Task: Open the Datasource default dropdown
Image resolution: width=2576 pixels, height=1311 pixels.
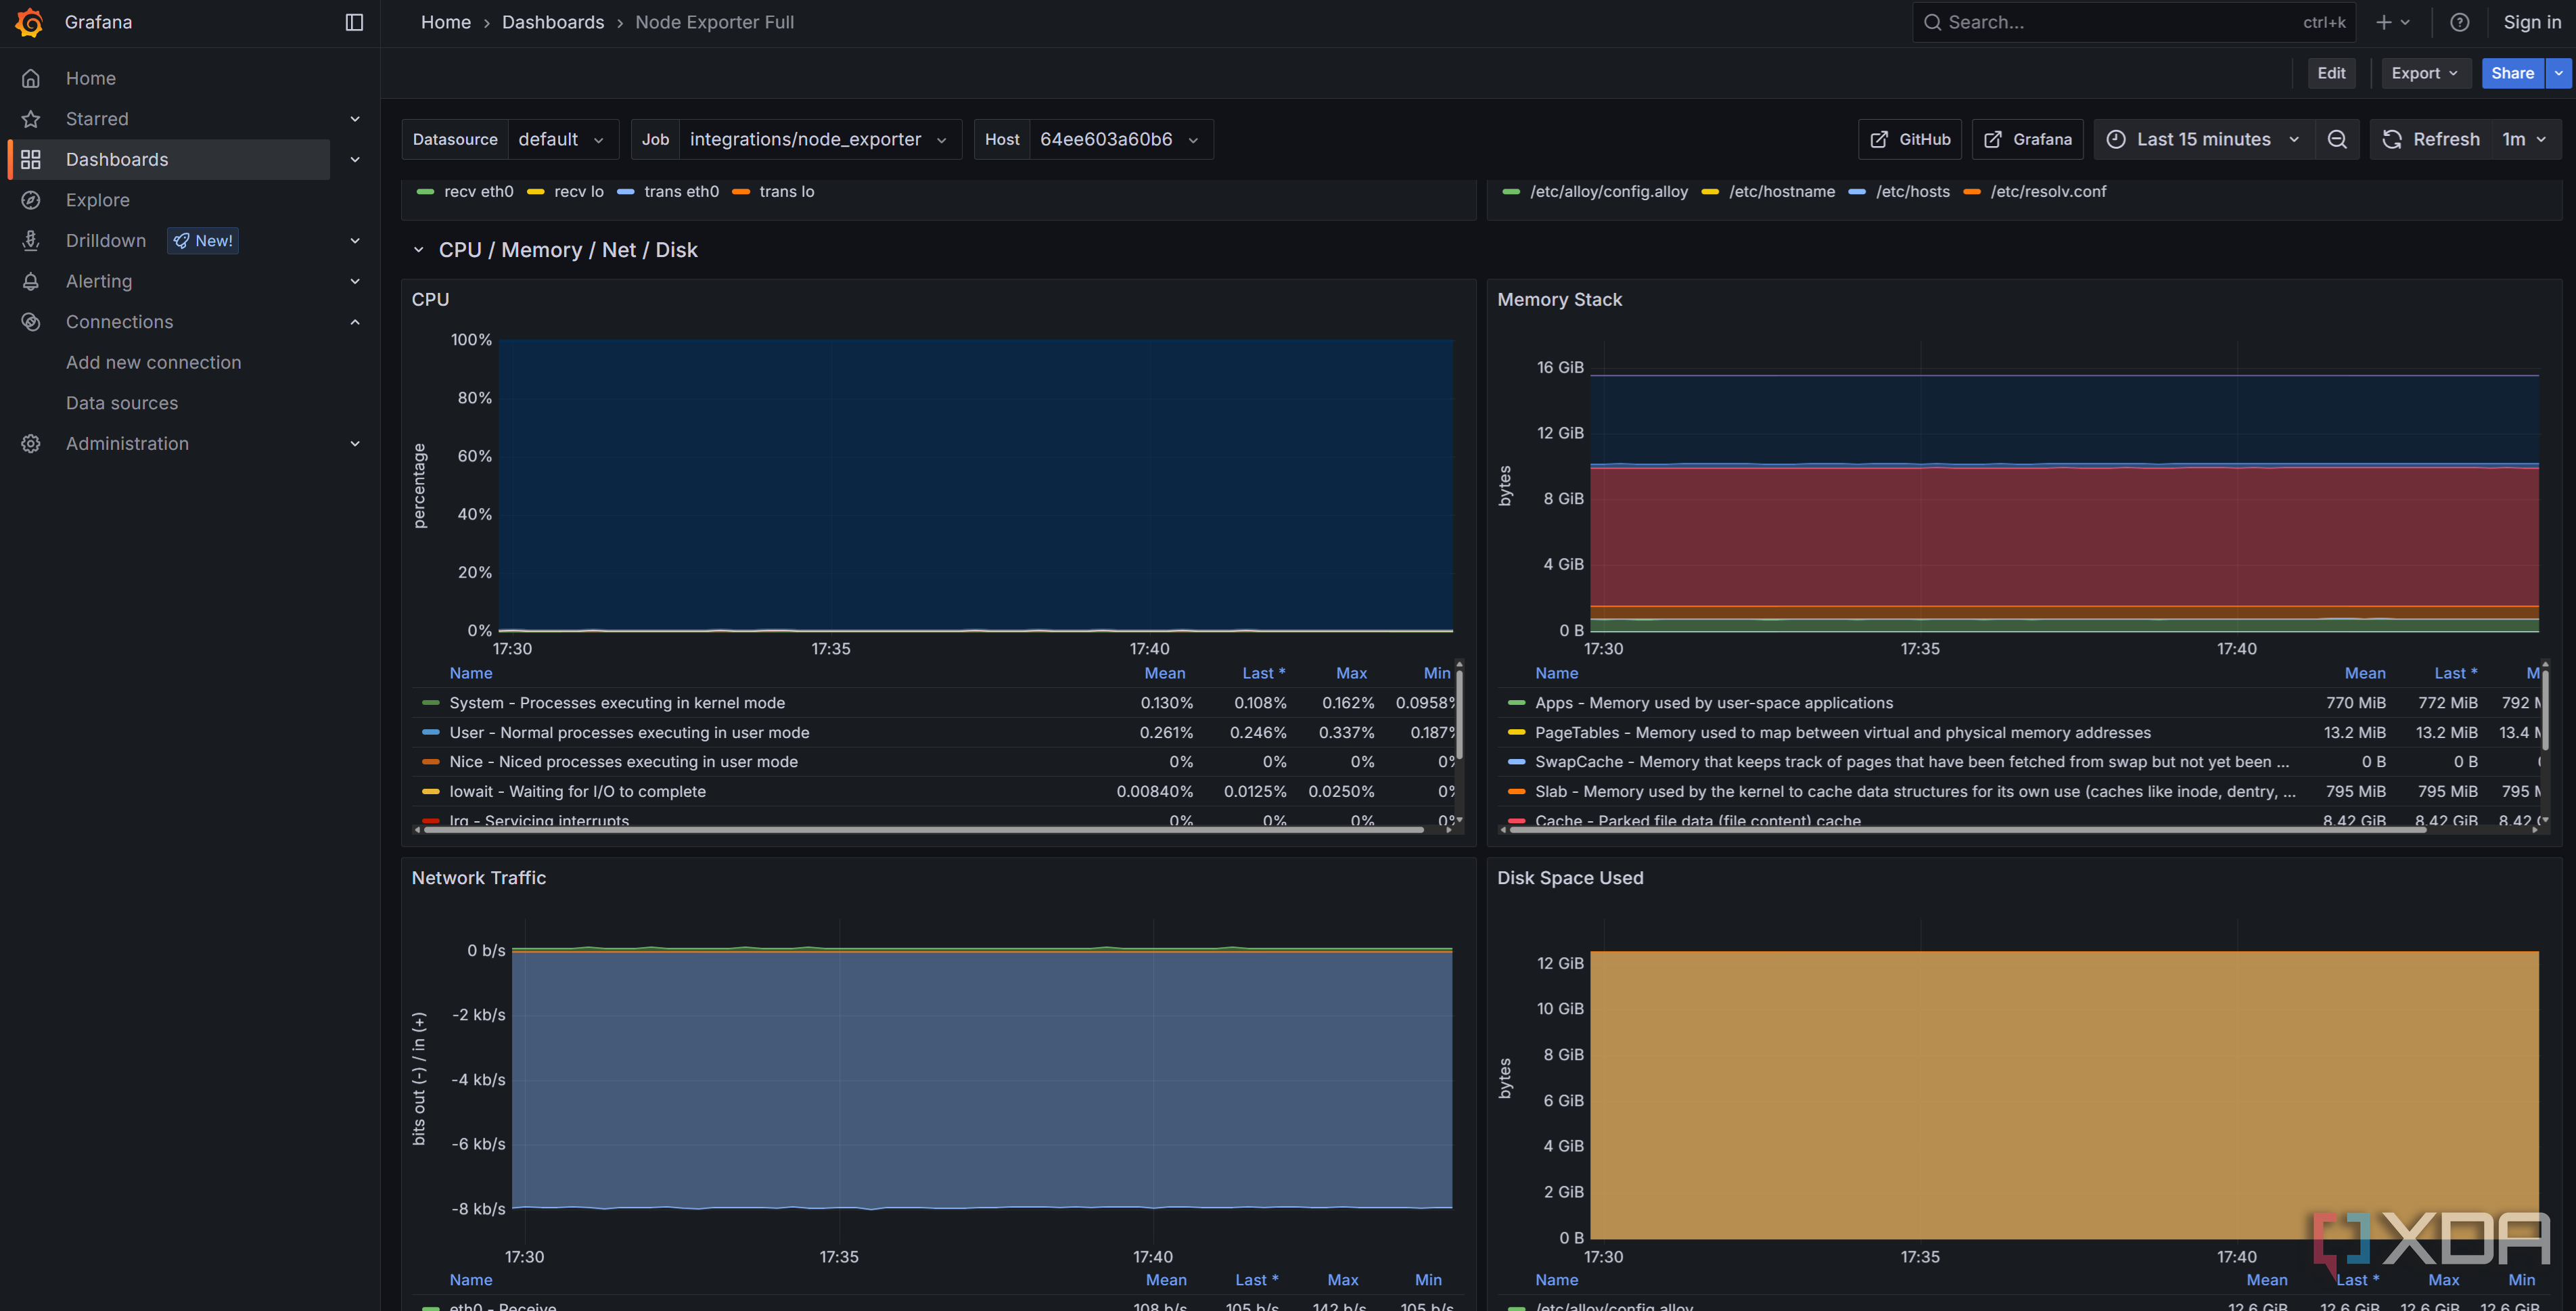Action: [x=562, y=139]
